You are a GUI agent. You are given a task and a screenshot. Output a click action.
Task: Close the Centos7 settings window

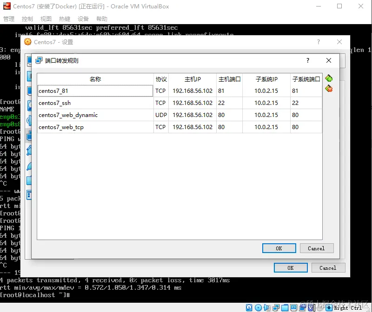pos(339,42)
